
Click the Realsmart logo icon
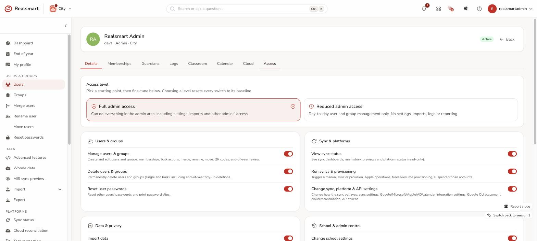[x=8, y=9]
